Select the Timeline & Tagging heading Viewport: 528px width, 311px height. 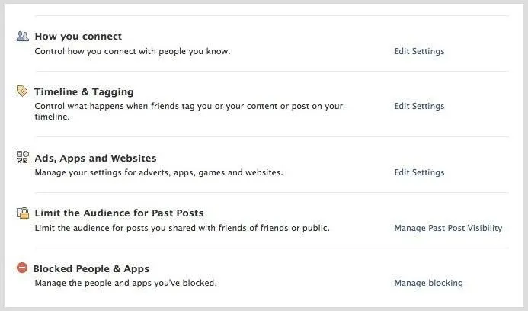(x=84, y=92)
